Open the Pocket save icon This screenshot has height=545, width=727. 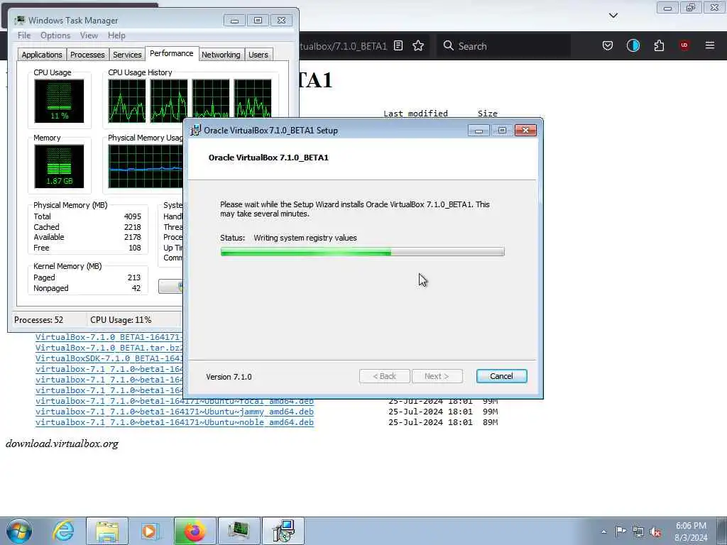[608, 45]
